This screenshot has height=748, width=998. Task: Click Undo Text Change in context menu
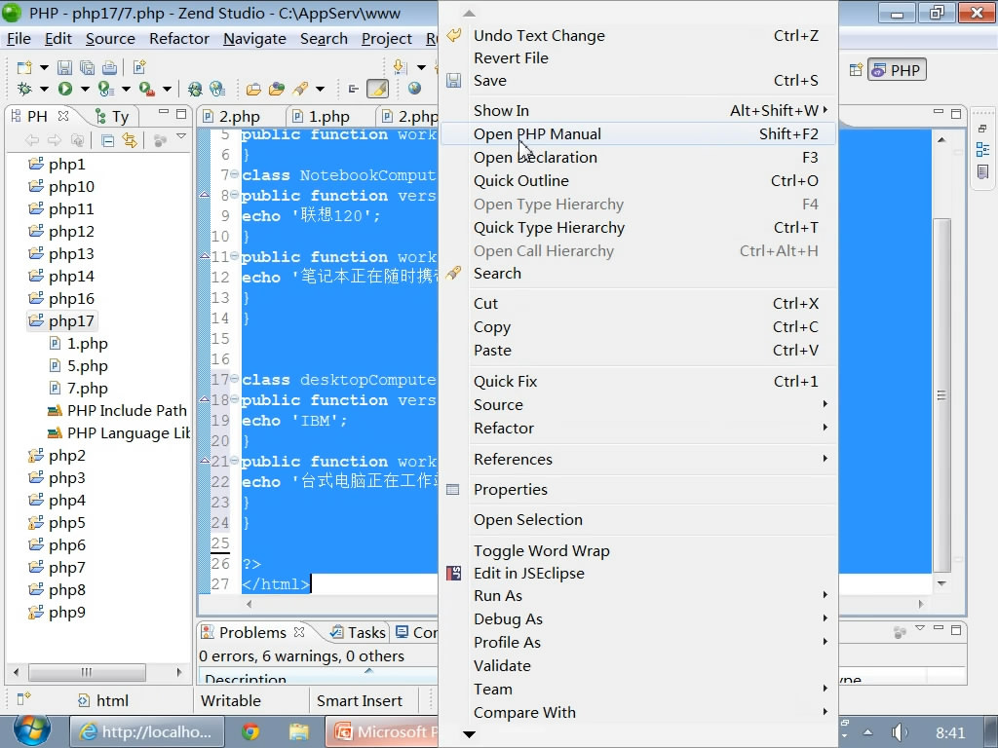click(639, 36)
